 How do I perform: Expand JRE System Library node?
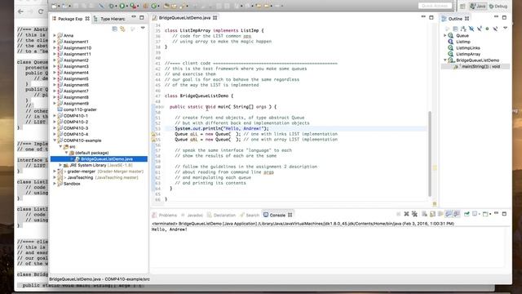60,165
